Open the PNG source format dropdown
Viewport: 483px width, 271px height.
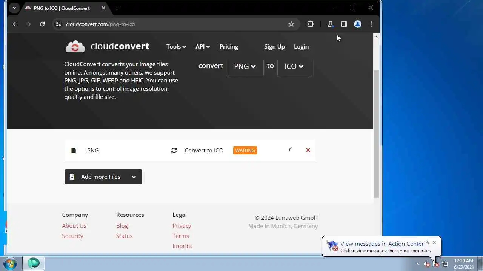pyautogui.click(x=245, y=66)
